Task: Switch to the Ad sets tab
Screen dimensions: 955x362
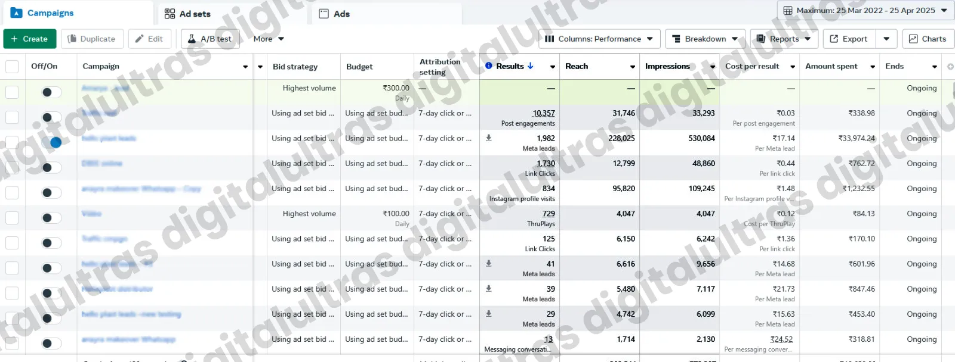Action: [188, 14]
